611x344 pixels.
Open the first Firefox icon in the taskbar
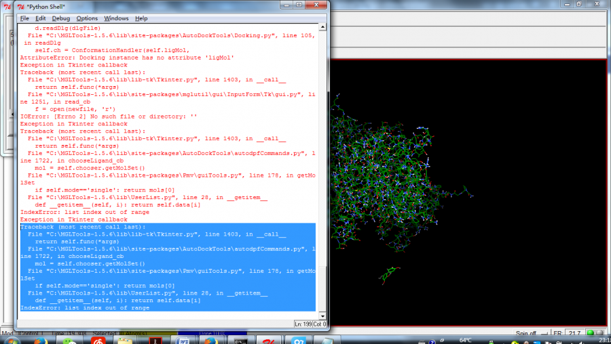pyautogui.click(x=40, y=341)
